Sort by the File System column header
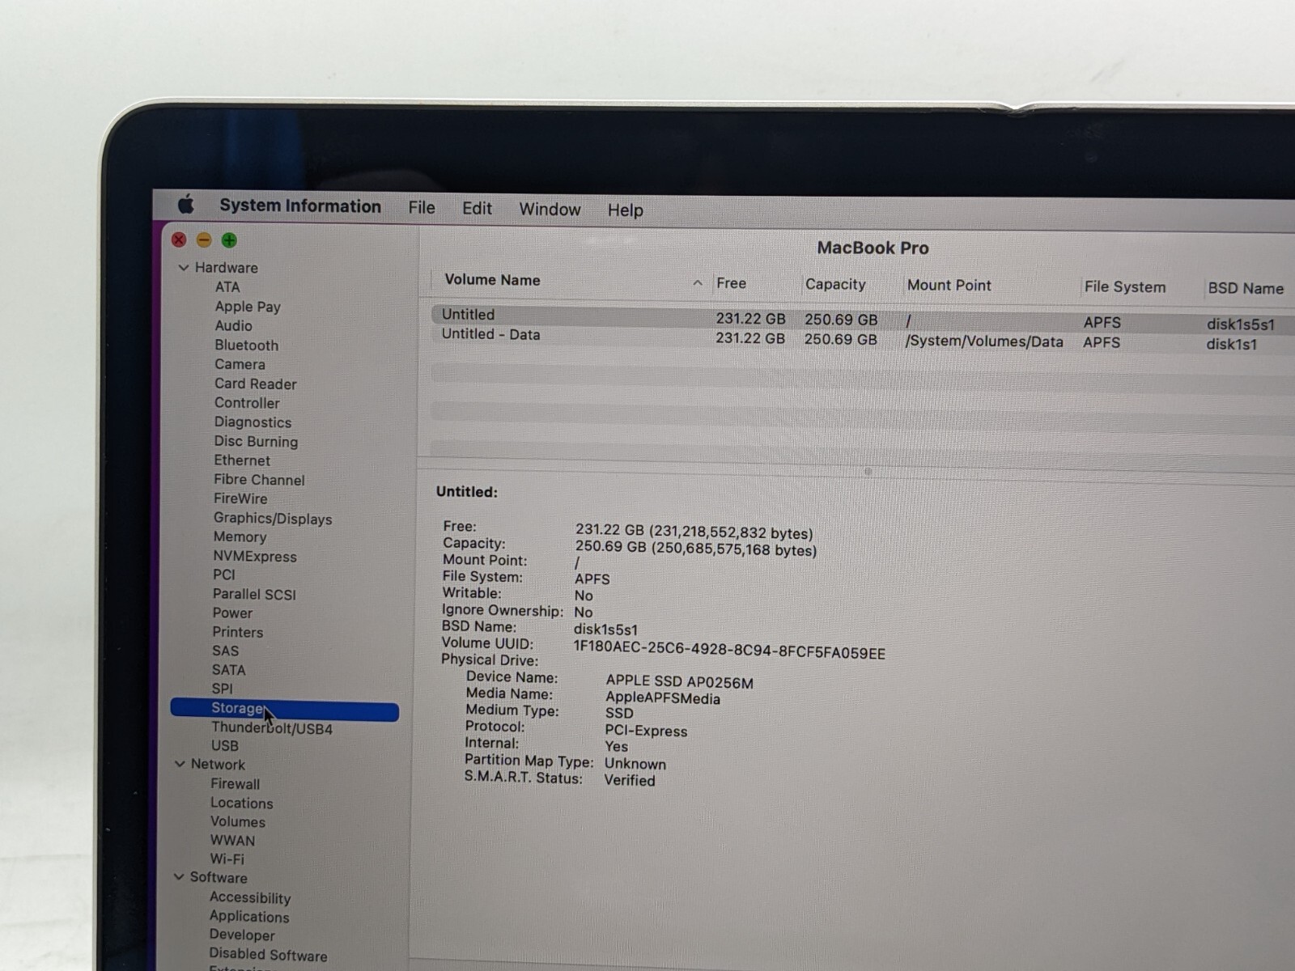Viewport: 1295px width, 971px height. pyautogui.click(x=1125, y=287)
